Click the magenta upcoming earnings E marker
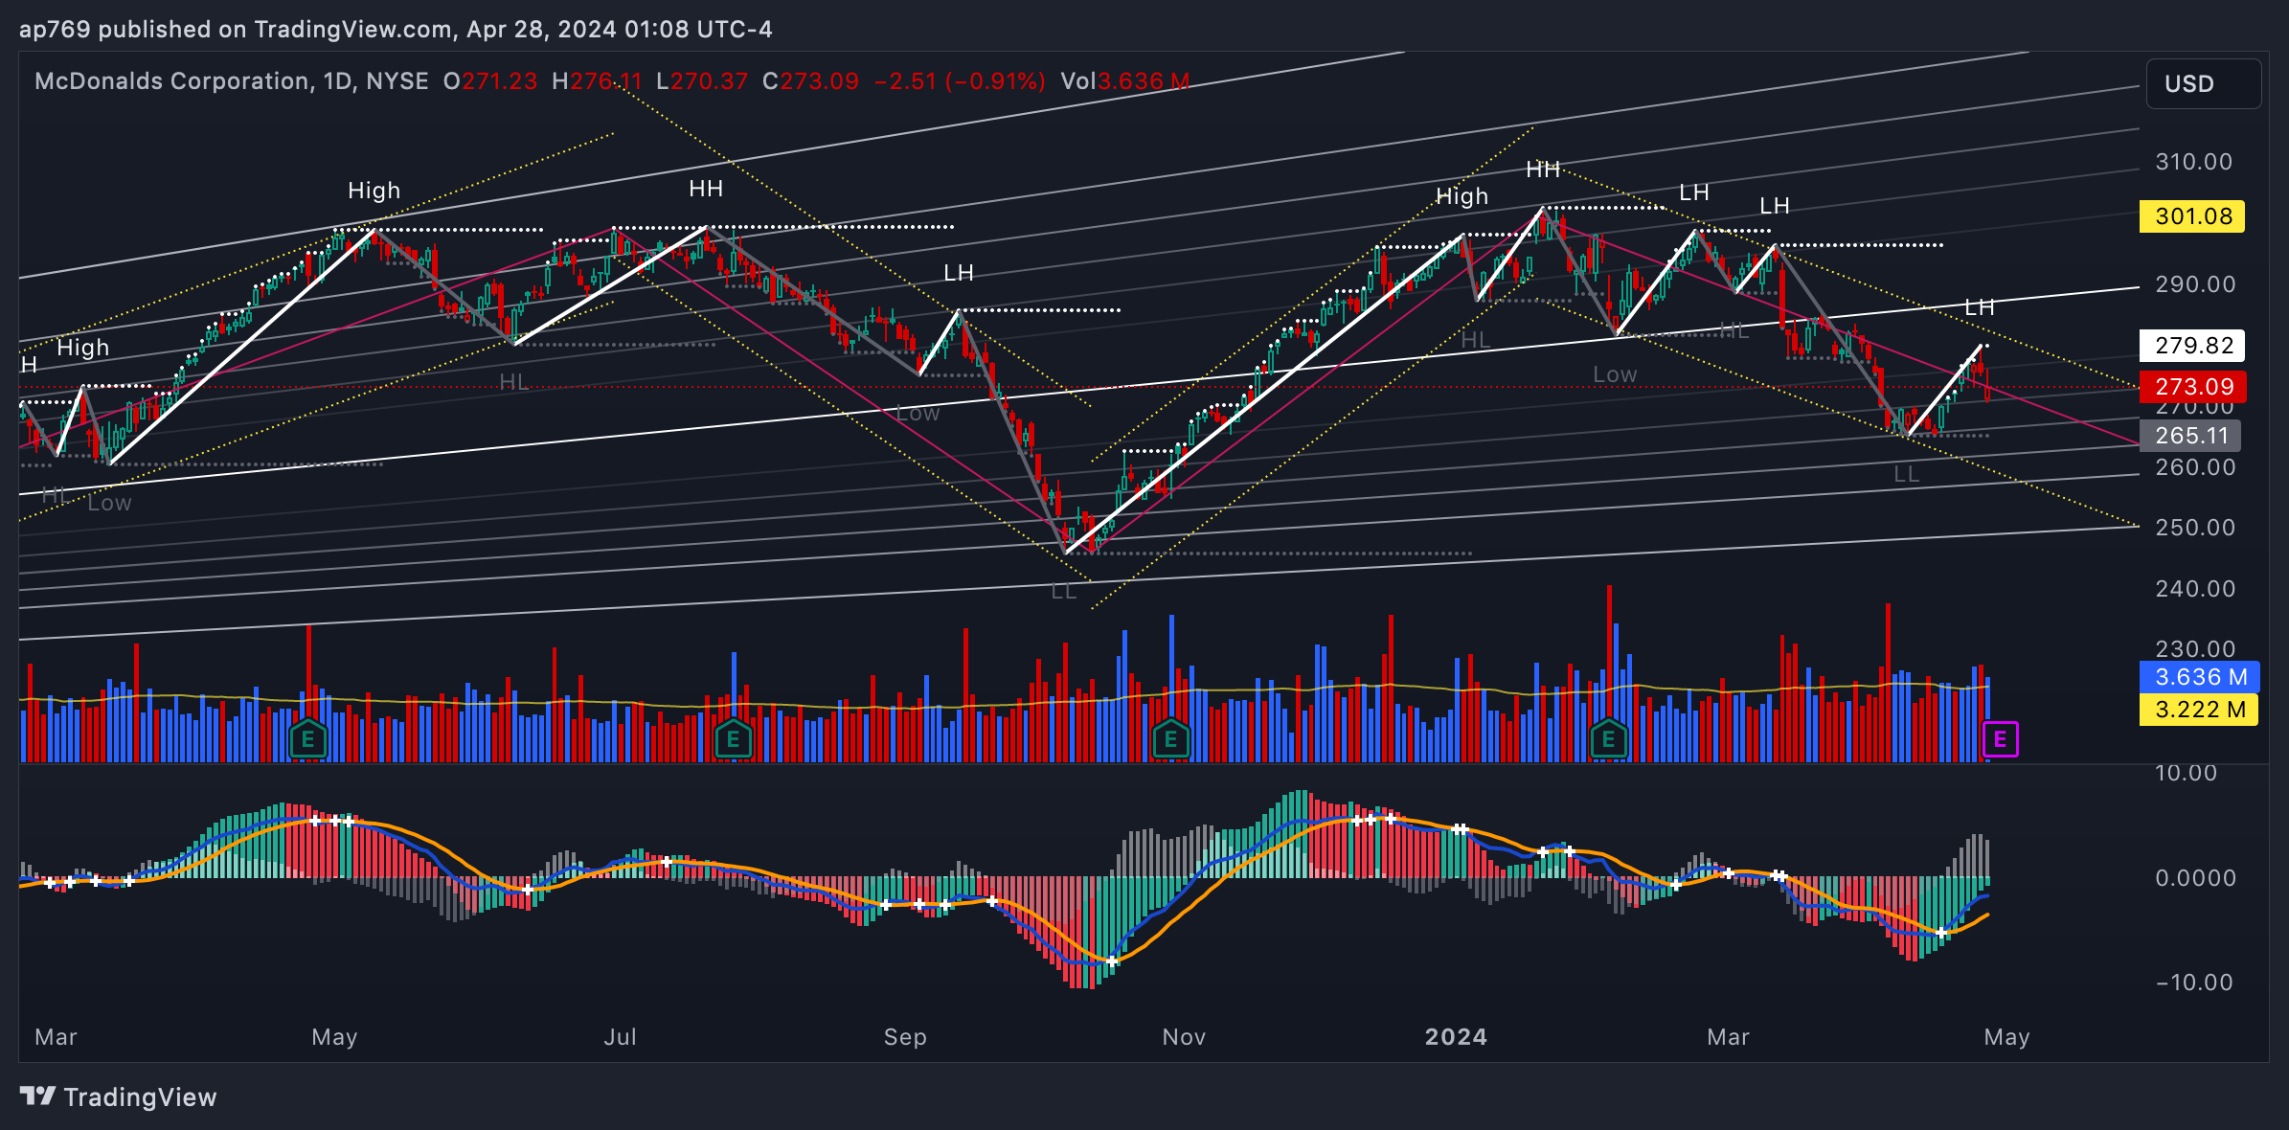Image resolution: width=2289 pixels, height=1130 pixels. pyautogui.click(x=2000, y=739)
